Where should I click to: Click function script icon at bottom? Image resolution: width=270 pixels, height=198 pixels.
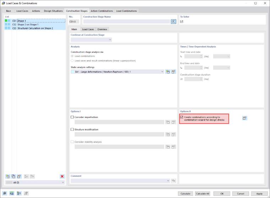pos(26,193)
